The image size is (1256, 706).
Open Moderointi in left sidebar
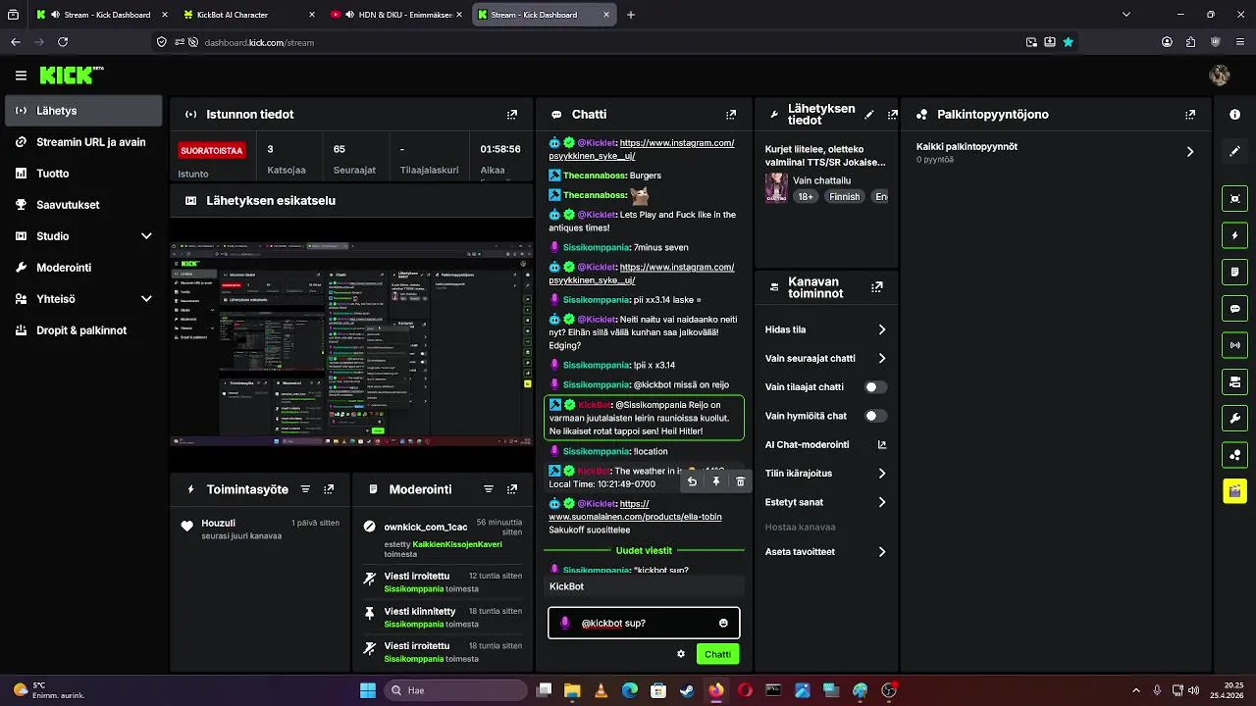(x=83, y=268)
